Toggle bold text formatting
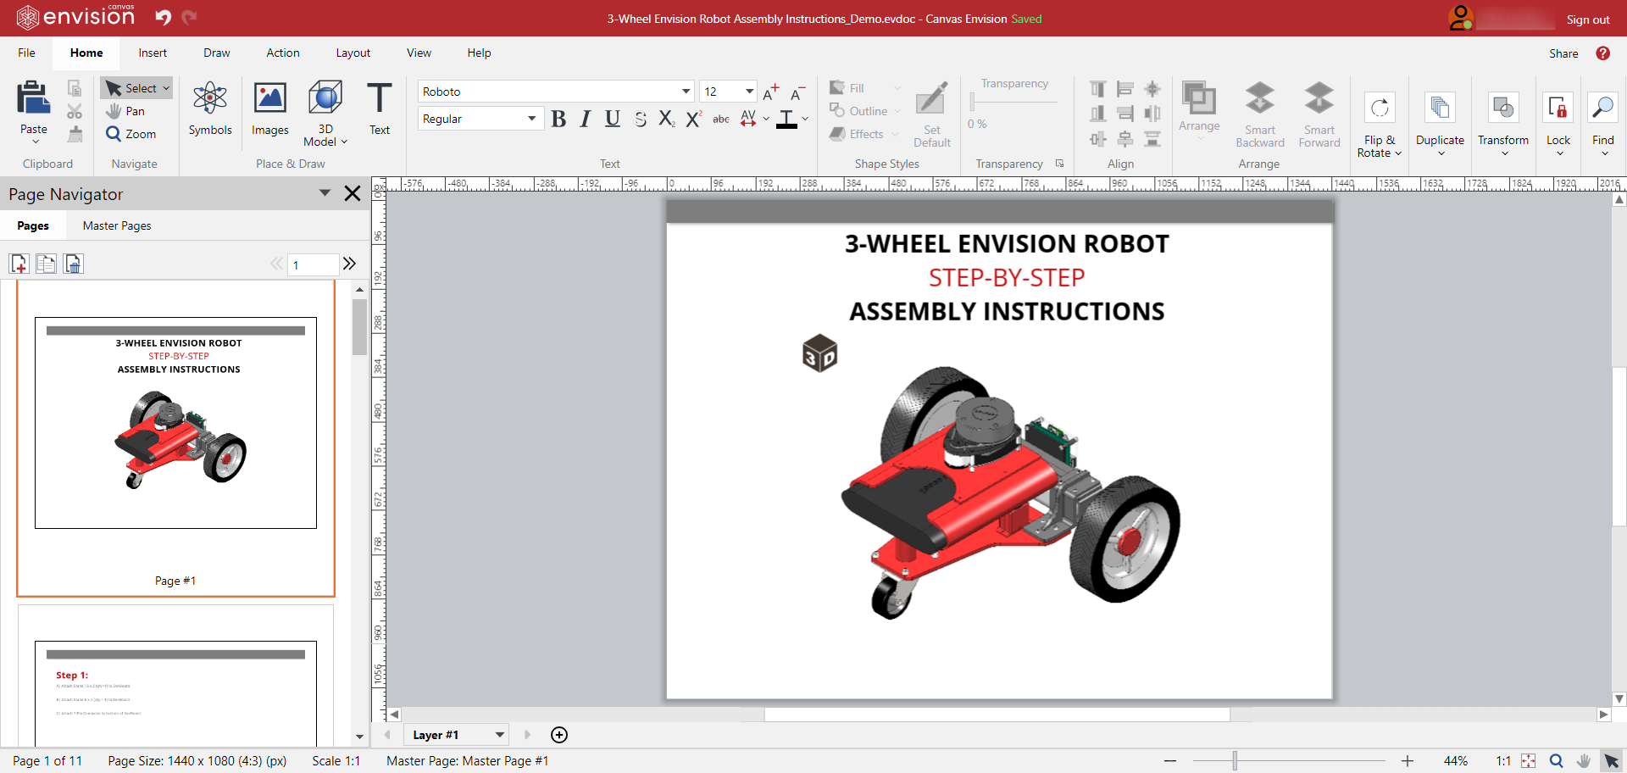Image resolution: width=1627 pixels, height=773 pixels. pos(558,120)
